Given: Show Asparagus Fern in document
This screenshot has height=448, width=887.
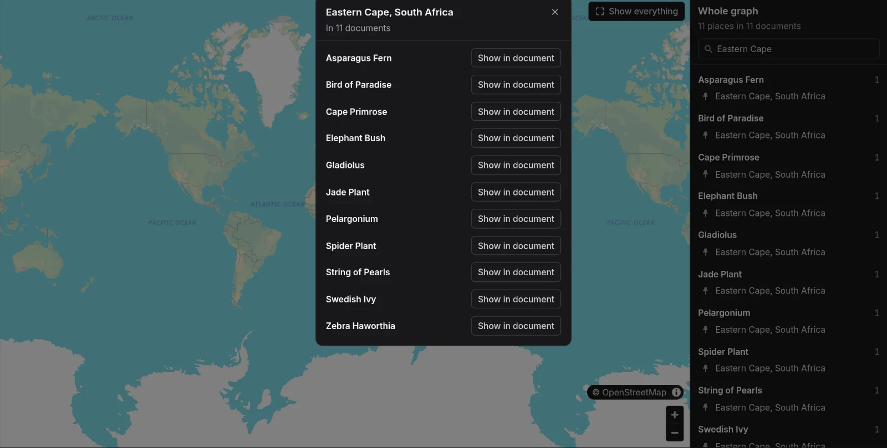Looking at the screenshot, I should 516,58.
